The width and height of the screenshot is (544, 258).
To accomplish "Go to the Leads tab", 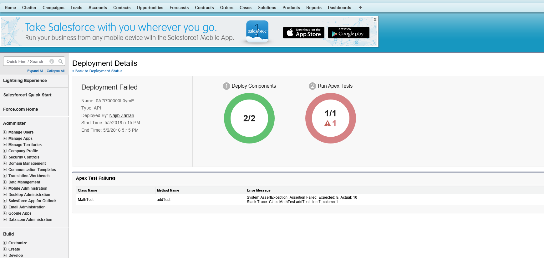I will [x=76, y=7].
